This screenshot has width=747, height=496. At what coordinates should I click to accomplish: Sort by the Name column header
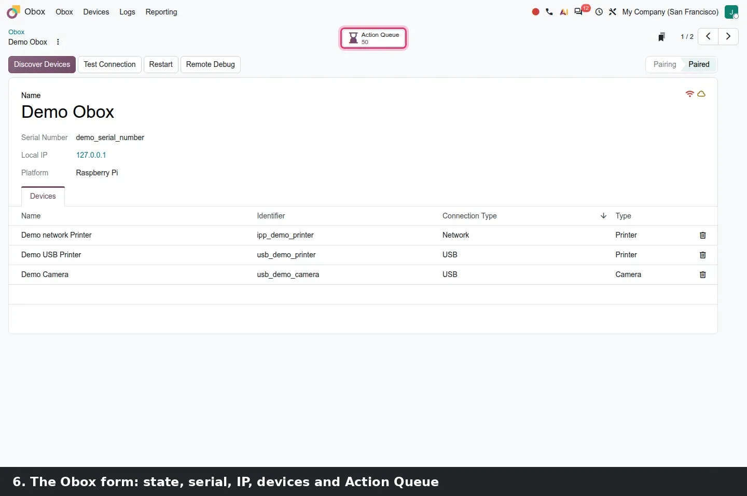pyautogui.click(x=31, y=216)
